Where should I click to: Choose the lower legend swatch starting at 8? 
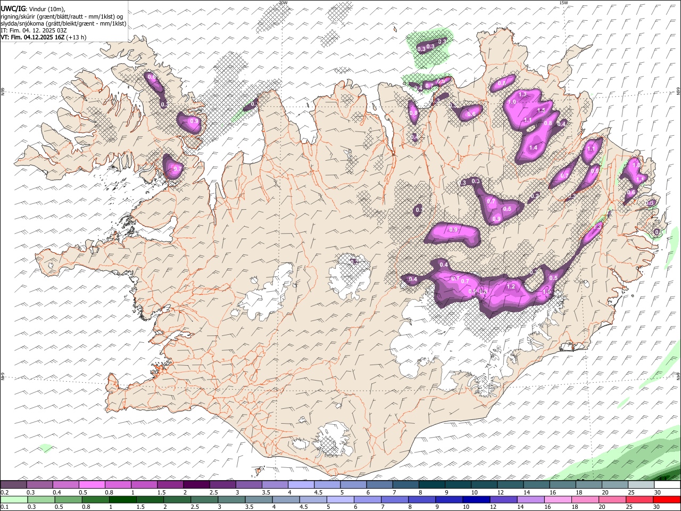coord(421,500)
